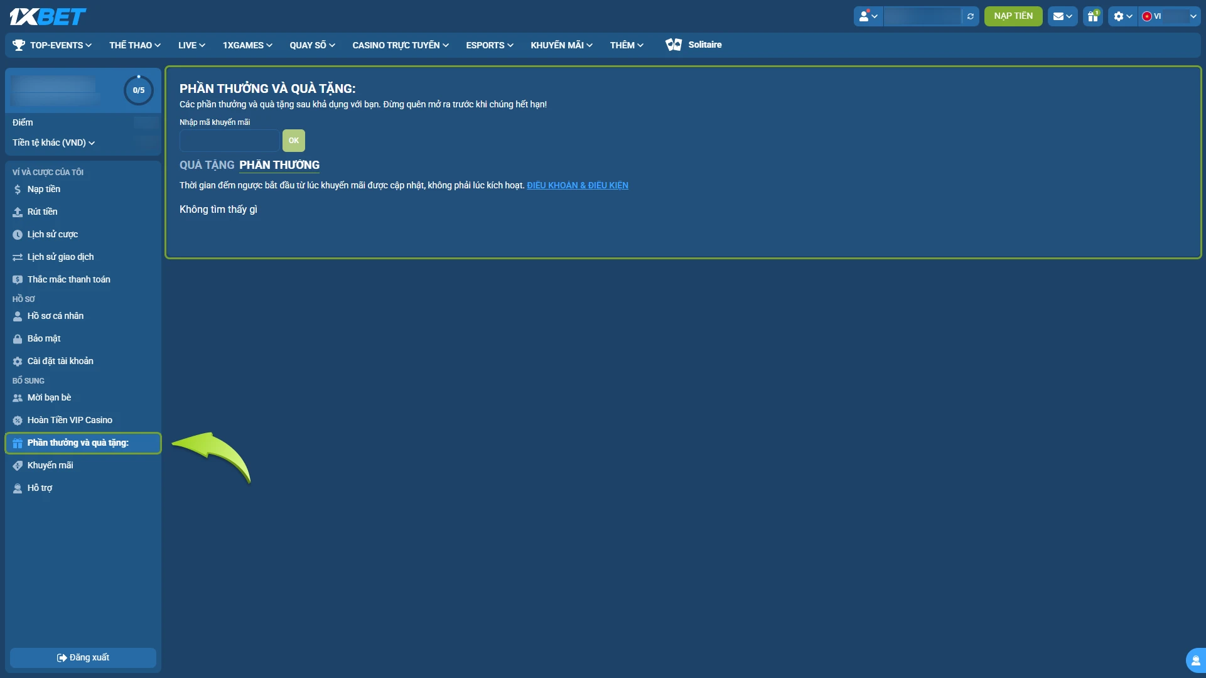Open Lịch sử cược in sidebar
The image size is (1206, 678).
pyautogui.click(x=83, y=235)
